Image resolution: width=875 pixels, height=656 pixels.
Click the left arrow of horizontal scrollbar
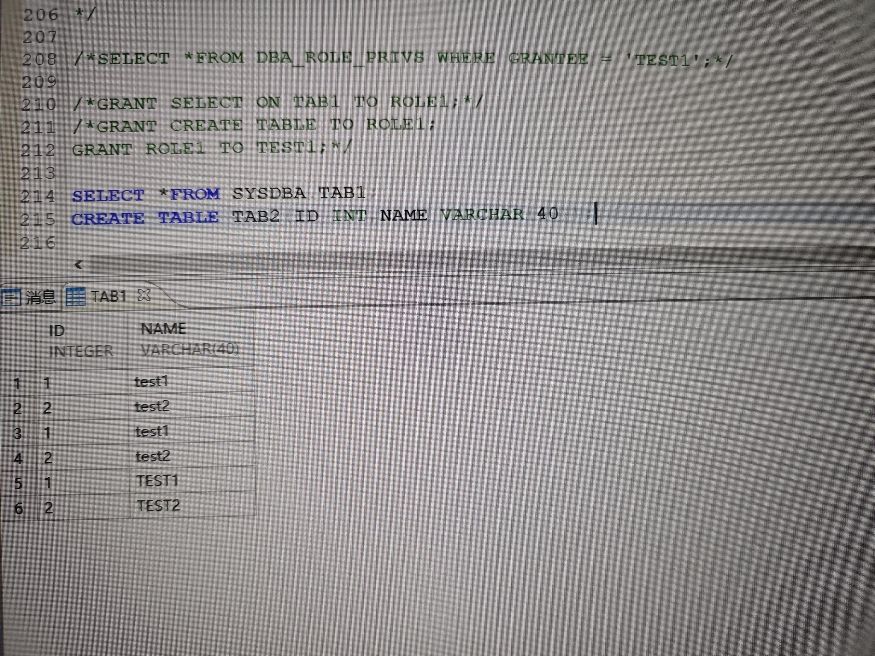[x=79, y=264]
